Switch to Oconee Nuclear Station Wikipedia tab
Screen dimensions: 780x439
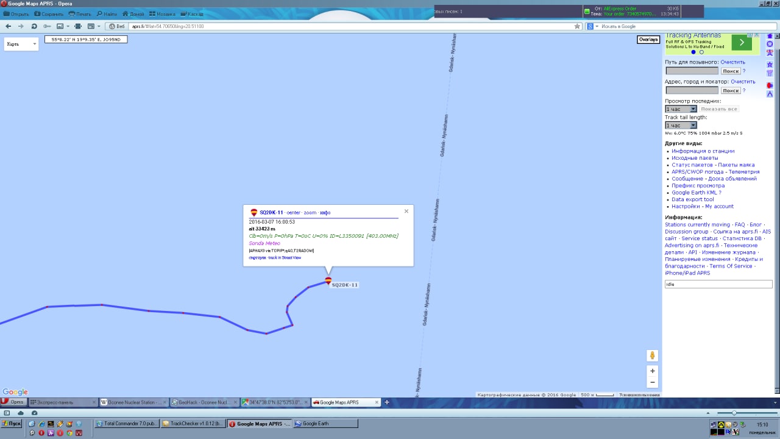point(133,402)
